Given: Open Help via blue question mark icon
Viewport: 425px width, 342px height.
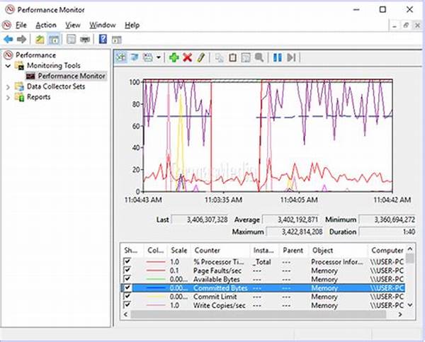Looking at the screenshot, I should pyautogui.click(x=103, y=40).
